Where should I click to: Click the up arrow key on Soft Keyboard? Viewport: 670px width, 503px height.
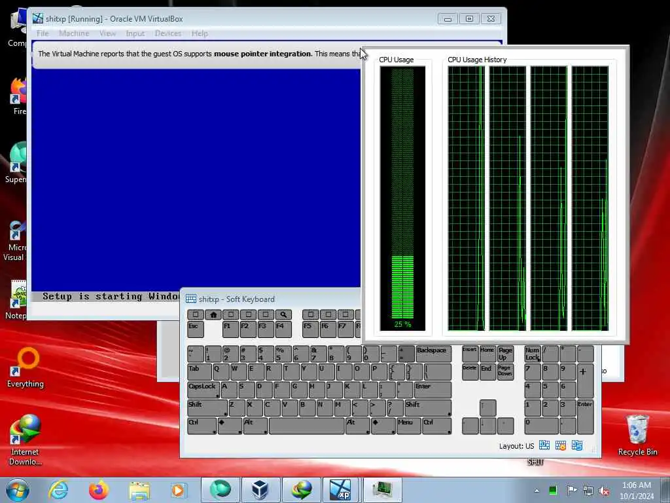click(487, 408)
